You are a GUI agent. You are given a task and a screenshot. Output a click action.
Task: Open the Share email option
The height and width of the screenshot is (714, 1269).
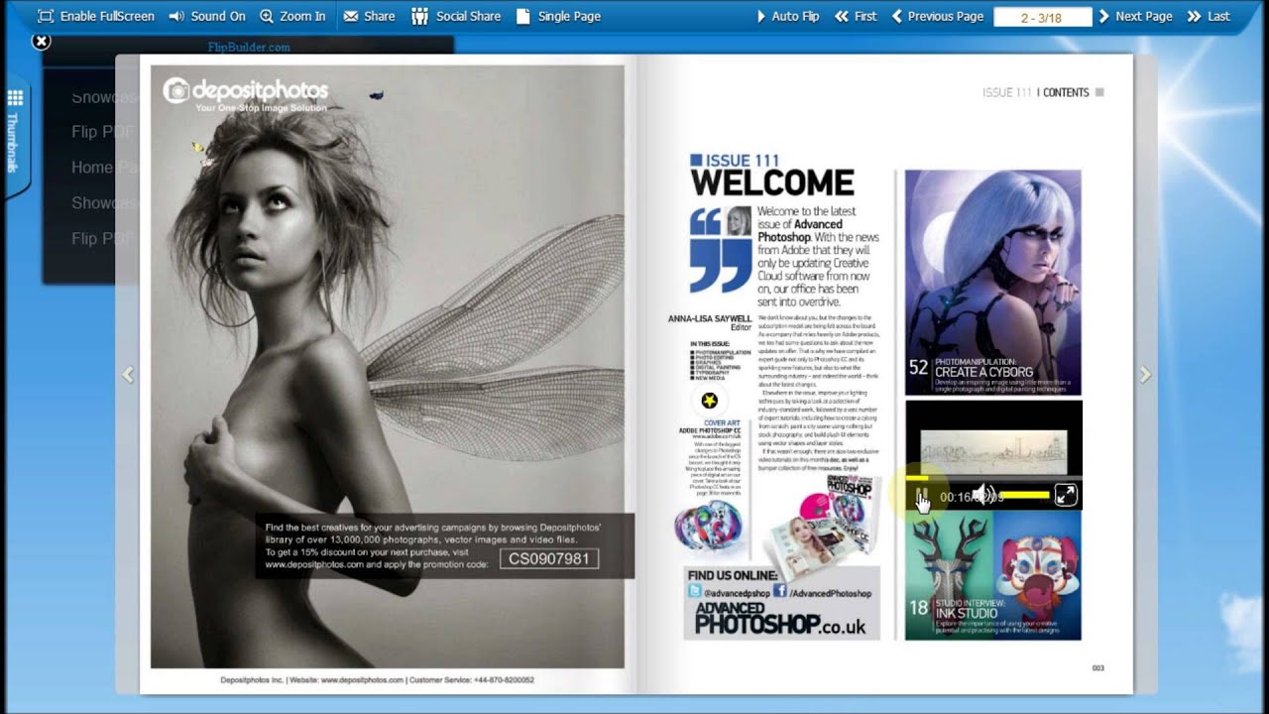click(369, 16)
